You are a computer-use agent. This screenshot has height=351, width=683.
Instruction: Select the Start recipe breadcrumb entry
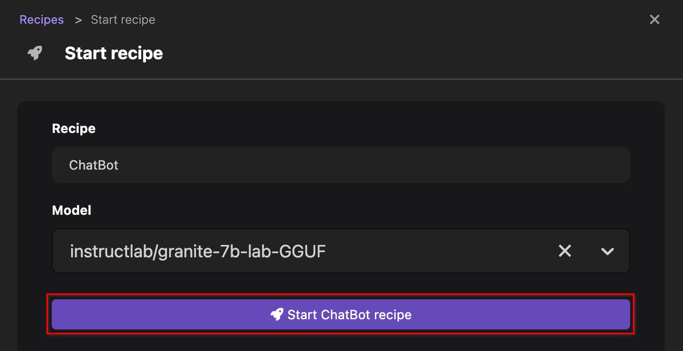(x=123, y=19)
